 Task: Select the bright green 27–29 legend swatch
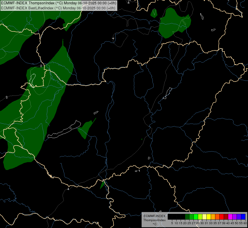[196, 217]
